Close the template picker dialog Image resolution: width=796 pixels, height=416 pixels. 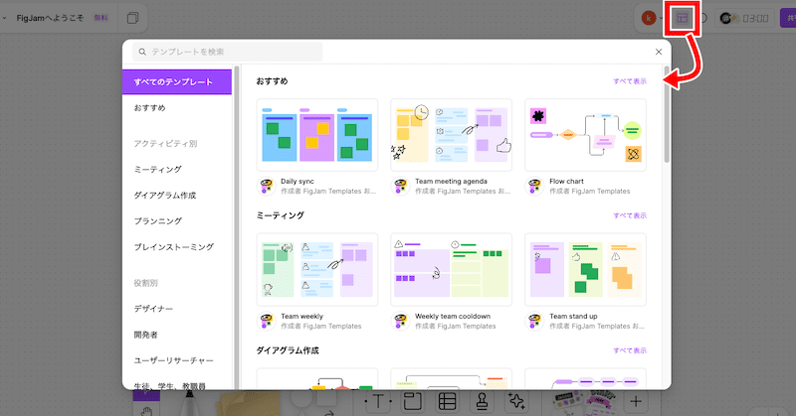tap(658, 52)
